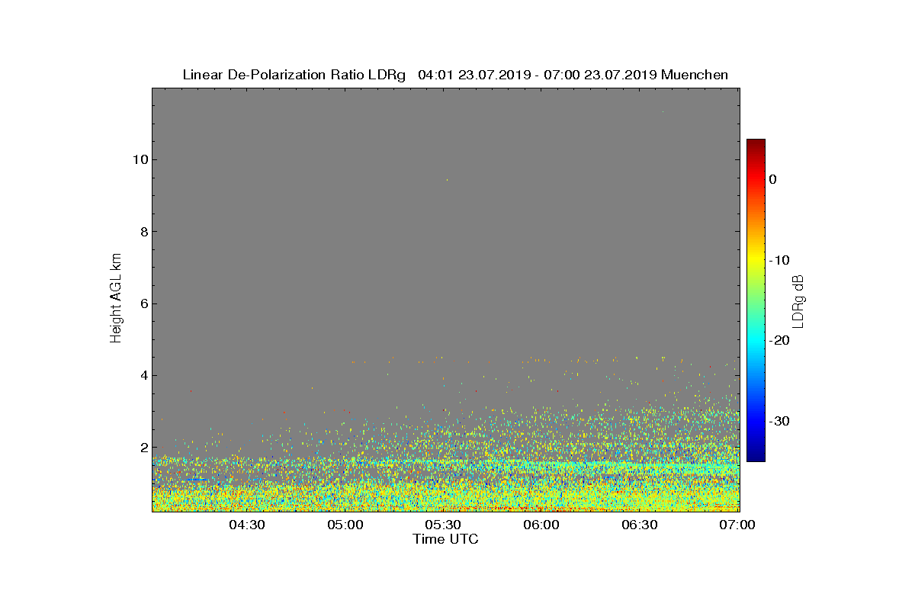Click the 04:30 time tick label

(247, 525)
